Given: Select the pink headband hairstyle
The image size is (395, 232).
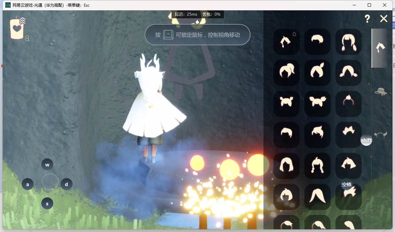Looking at the screenshot, I should point(348,104).
